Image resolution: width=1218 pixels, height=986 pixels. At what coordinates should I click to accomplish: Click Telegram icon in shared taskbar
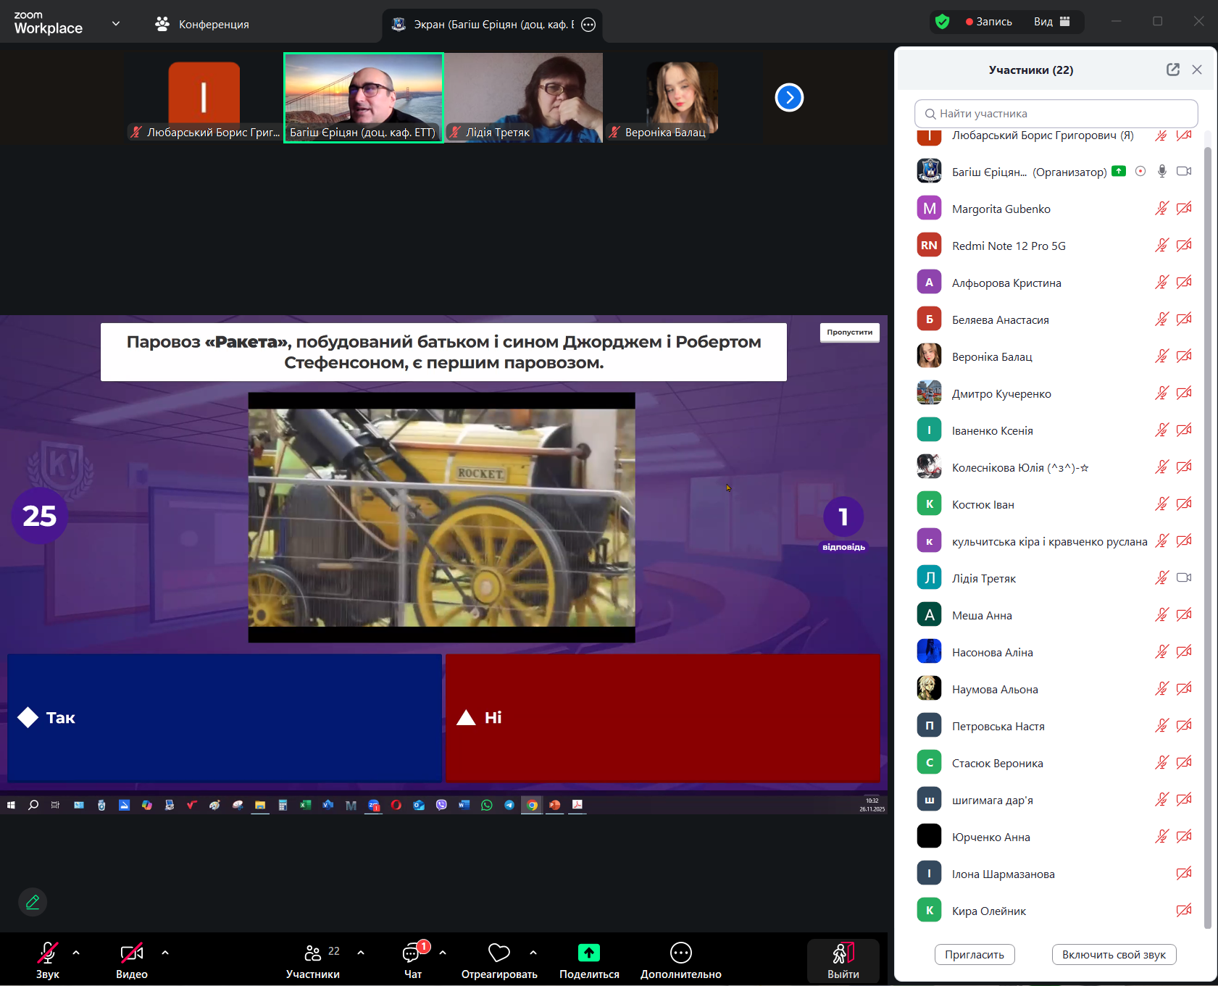click(x=509, y=805)
